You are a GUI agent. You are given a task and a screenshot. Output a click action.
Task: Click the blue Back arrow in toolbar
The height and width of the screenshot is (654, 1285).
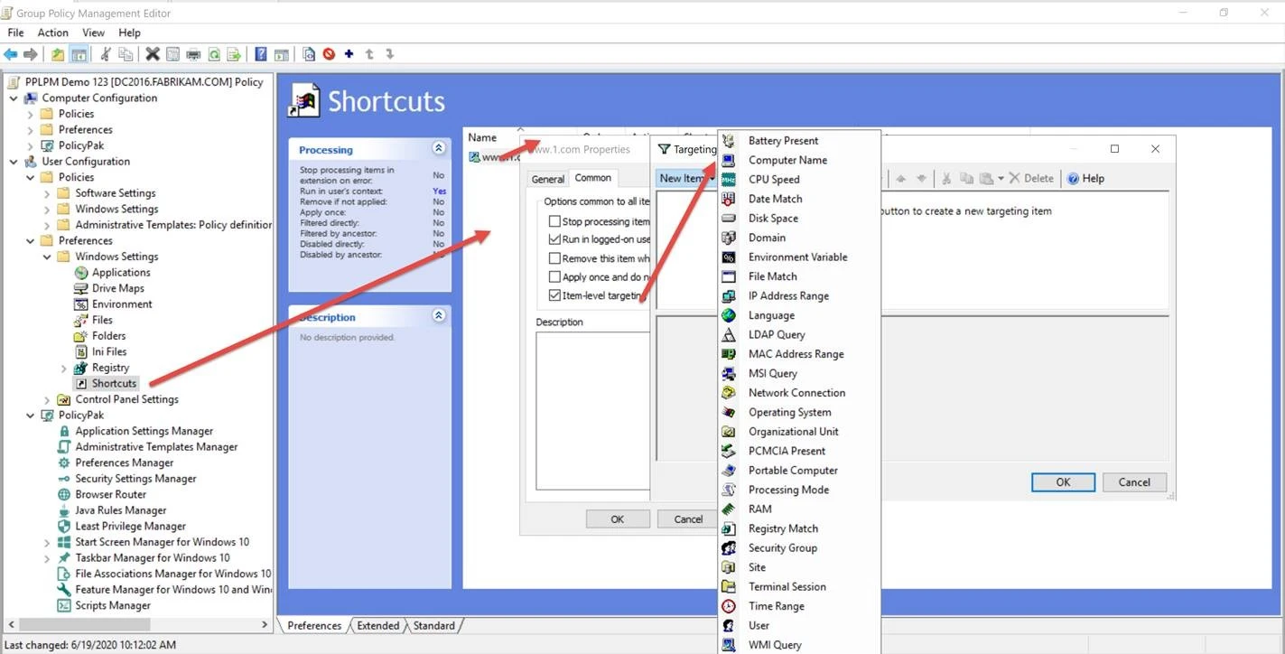click(11, 54)
